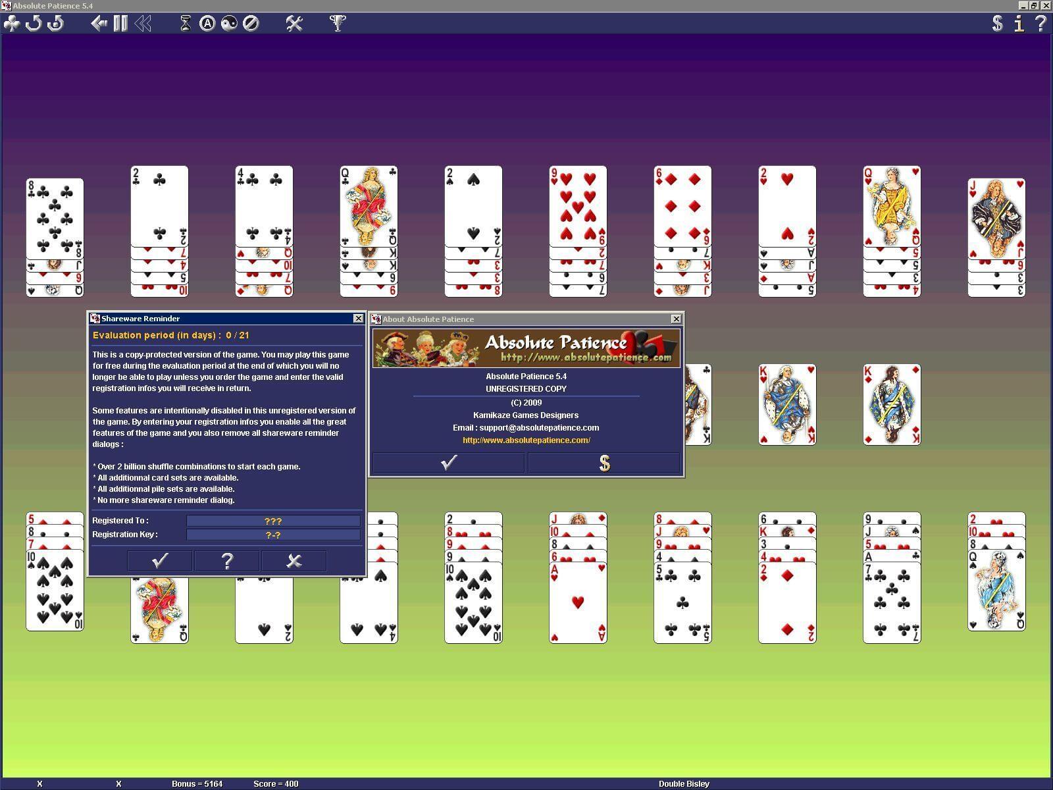The image size is (1053, 790).
Task: Click the Registration Key input field
Action: (273, 535)
